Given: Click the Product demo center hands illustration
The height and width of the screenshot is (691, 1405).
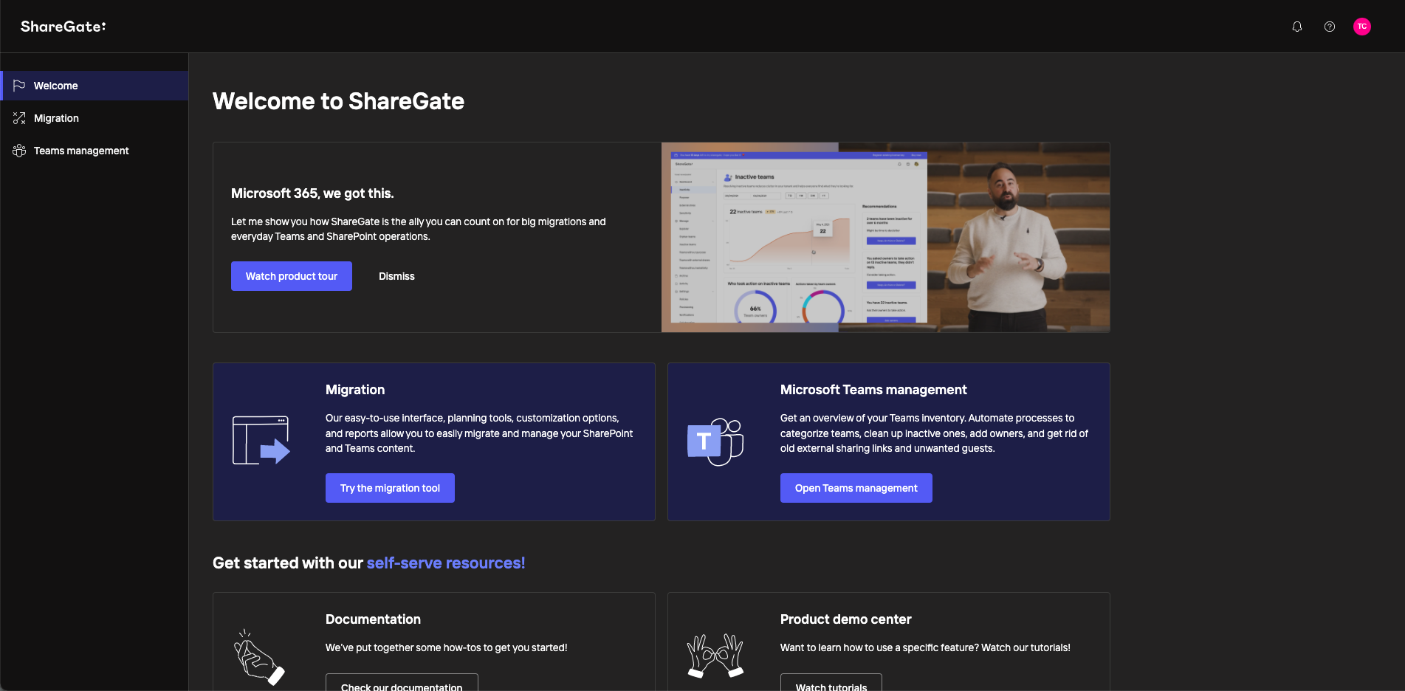Looking at the screenshot, I should pyautogui.click(x=715, y=656).
